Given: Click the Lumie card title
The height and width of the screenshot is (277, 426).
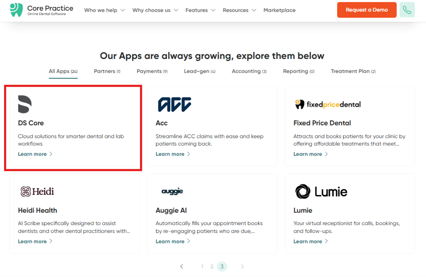Looking at the screenshot, I should pos(303,211).
